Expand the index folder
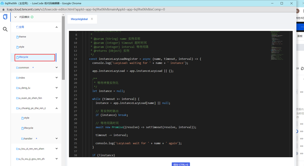This screenshot has height=166, width=304. 57,78
